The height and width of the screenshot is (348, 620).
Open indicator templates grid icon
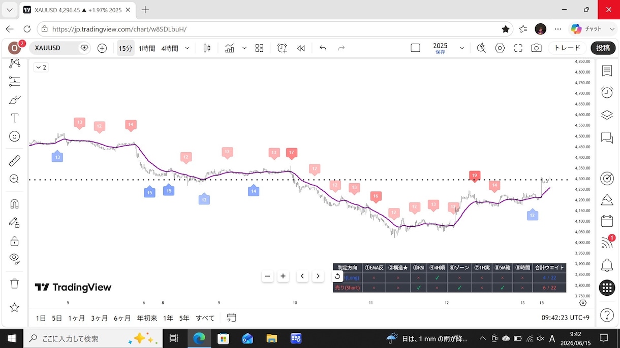coord(259,48)
